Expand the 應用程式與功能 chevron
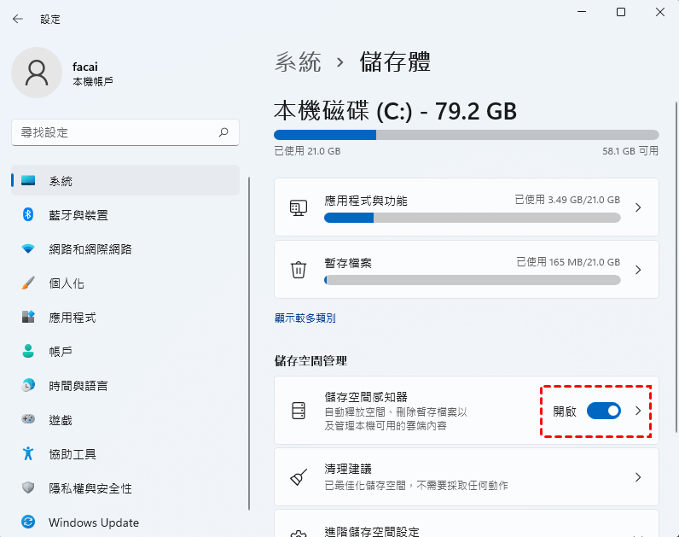The width and height of the screenshot is (679, 537). [x=638, y=207]
